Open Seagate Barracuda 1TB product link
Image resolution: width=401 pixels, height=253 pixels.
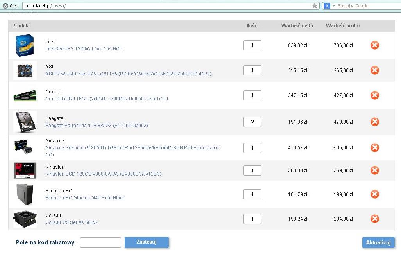point(97,126)
